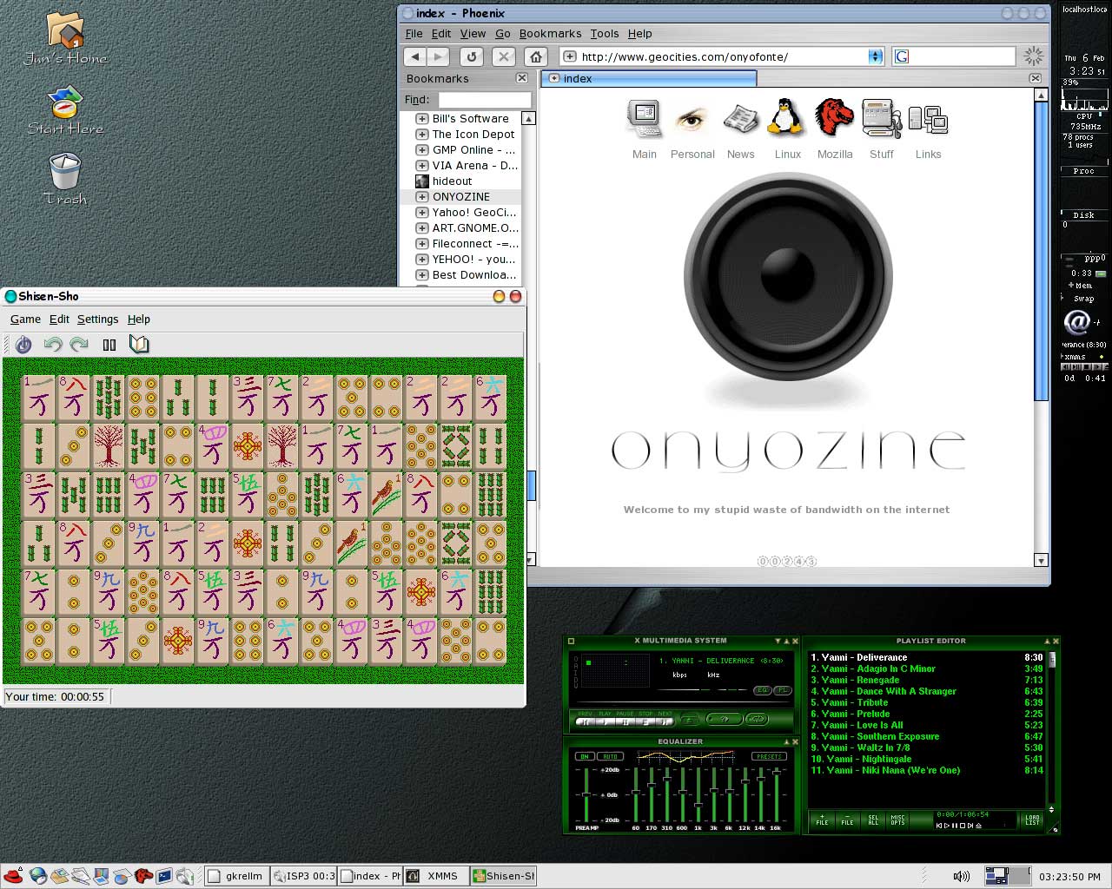Toggle shuffle in the XMMS player
The image size is (1112, 889).
[725, 719]
